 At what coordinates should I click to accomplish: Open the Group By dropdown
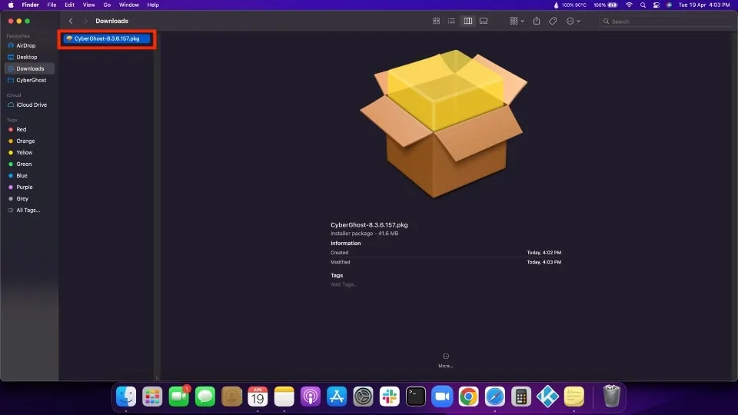click(517, 21)
